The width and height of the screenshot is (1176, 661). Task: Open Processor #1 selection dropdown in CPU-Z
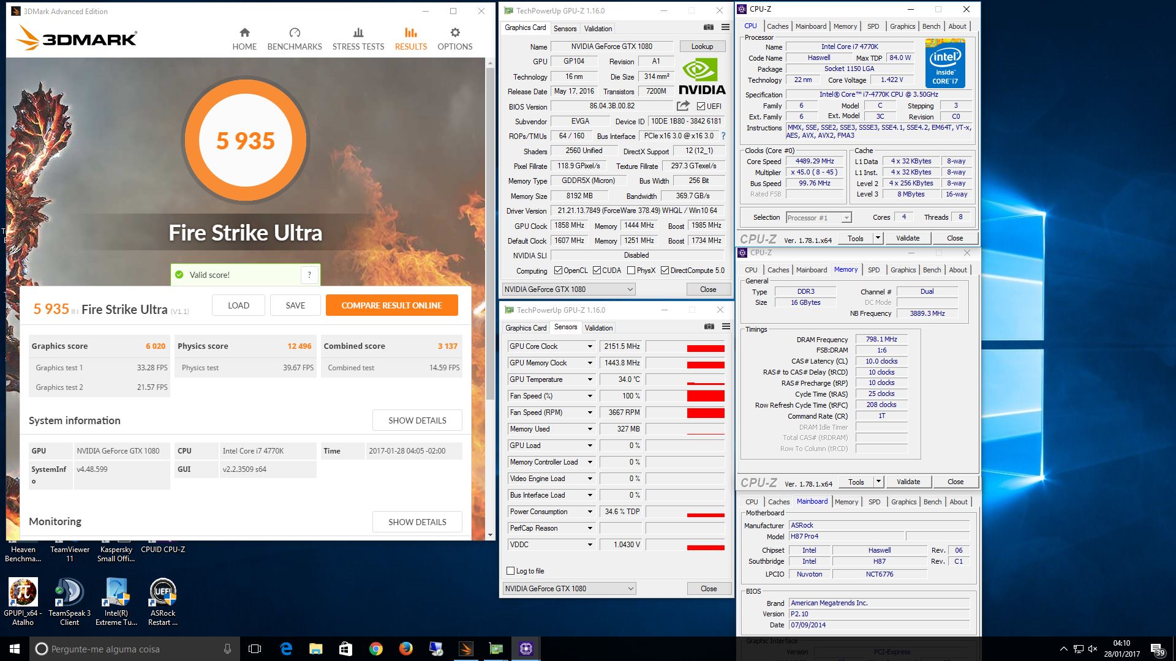pyautogui.click(x=818, y=218)
